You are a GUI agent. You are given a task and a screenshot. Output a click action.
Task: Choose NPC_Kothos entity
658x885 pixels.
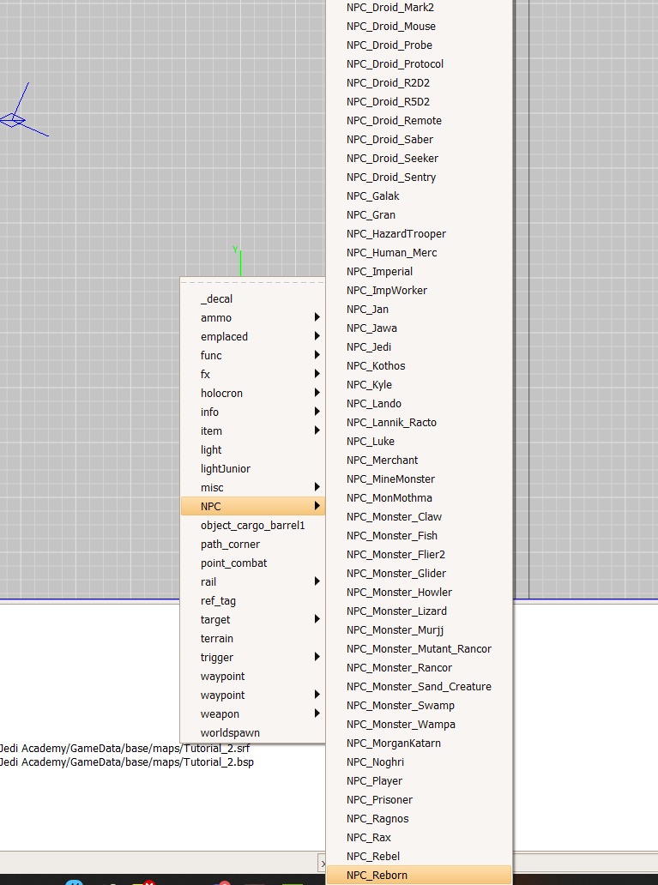click(420, 365)
